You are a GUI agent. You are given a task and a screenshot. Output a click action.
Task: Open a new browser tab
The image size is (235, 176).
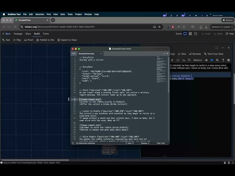point(53,20)
